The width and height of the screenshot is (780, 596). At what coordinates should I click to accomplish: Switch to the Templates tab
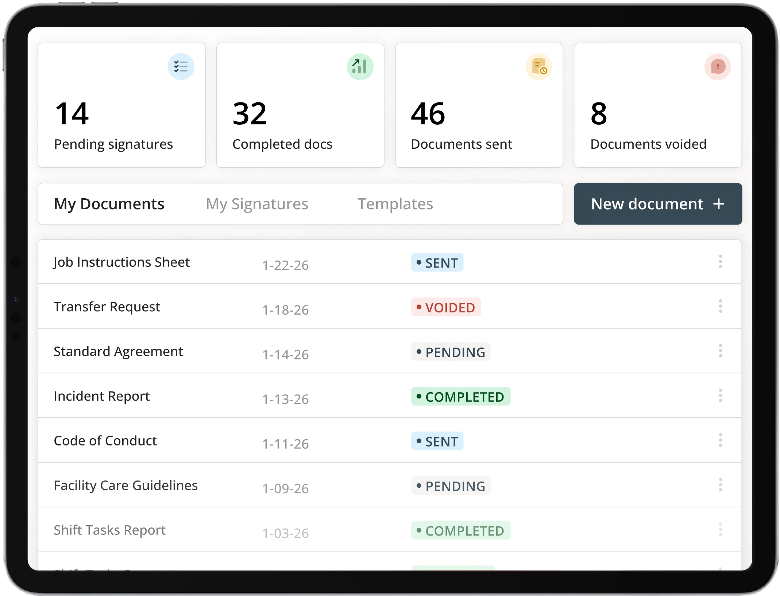(x=395, y=204)
